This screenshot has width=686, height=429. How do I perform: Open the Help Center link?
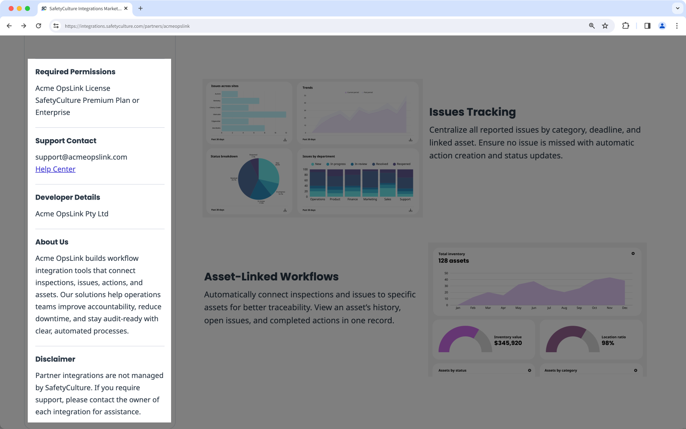coord(55,169)
